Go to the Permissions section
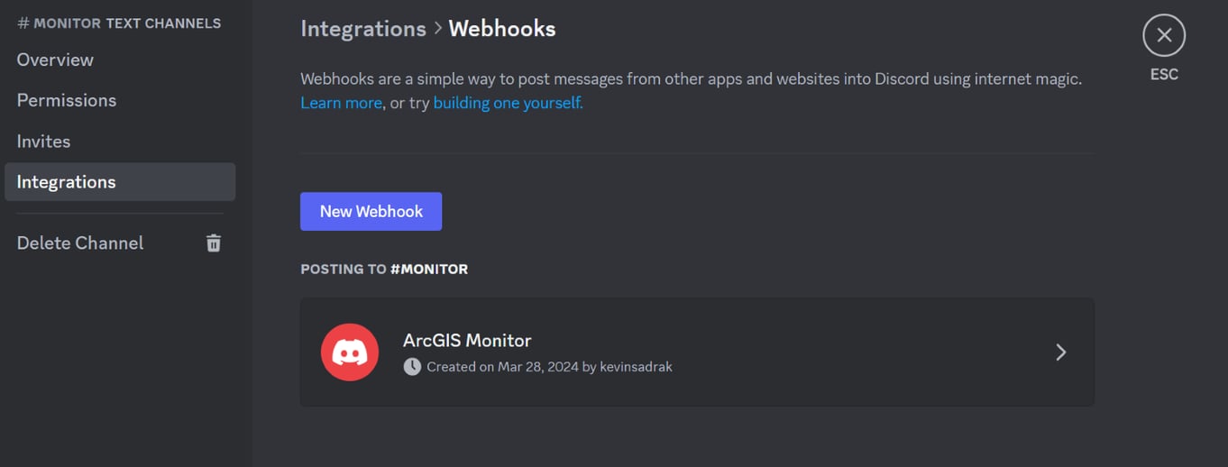 point(67,100)
